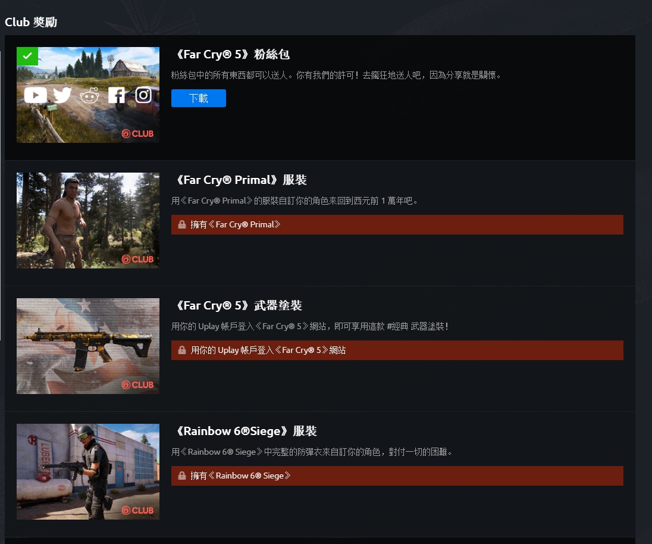Click the locked 用你的 Uplay 帳戶登入 bar

point(397,350)
